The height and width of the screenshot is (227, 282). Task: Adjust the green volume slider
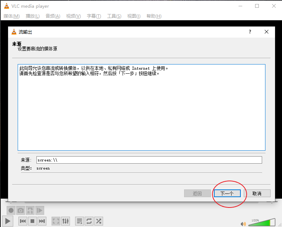pyautogui.click(x=262, y=222)
